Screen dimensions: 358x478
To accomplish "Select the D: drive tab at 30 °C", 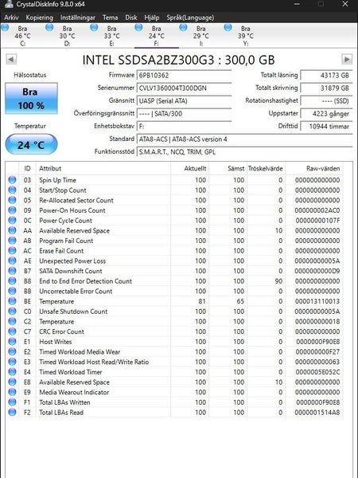I will 67,36.
